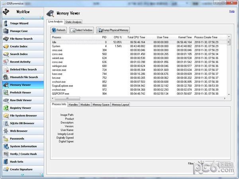Open the SQLite DB Browser icon

pyautogui.click(x=6, y=123)
